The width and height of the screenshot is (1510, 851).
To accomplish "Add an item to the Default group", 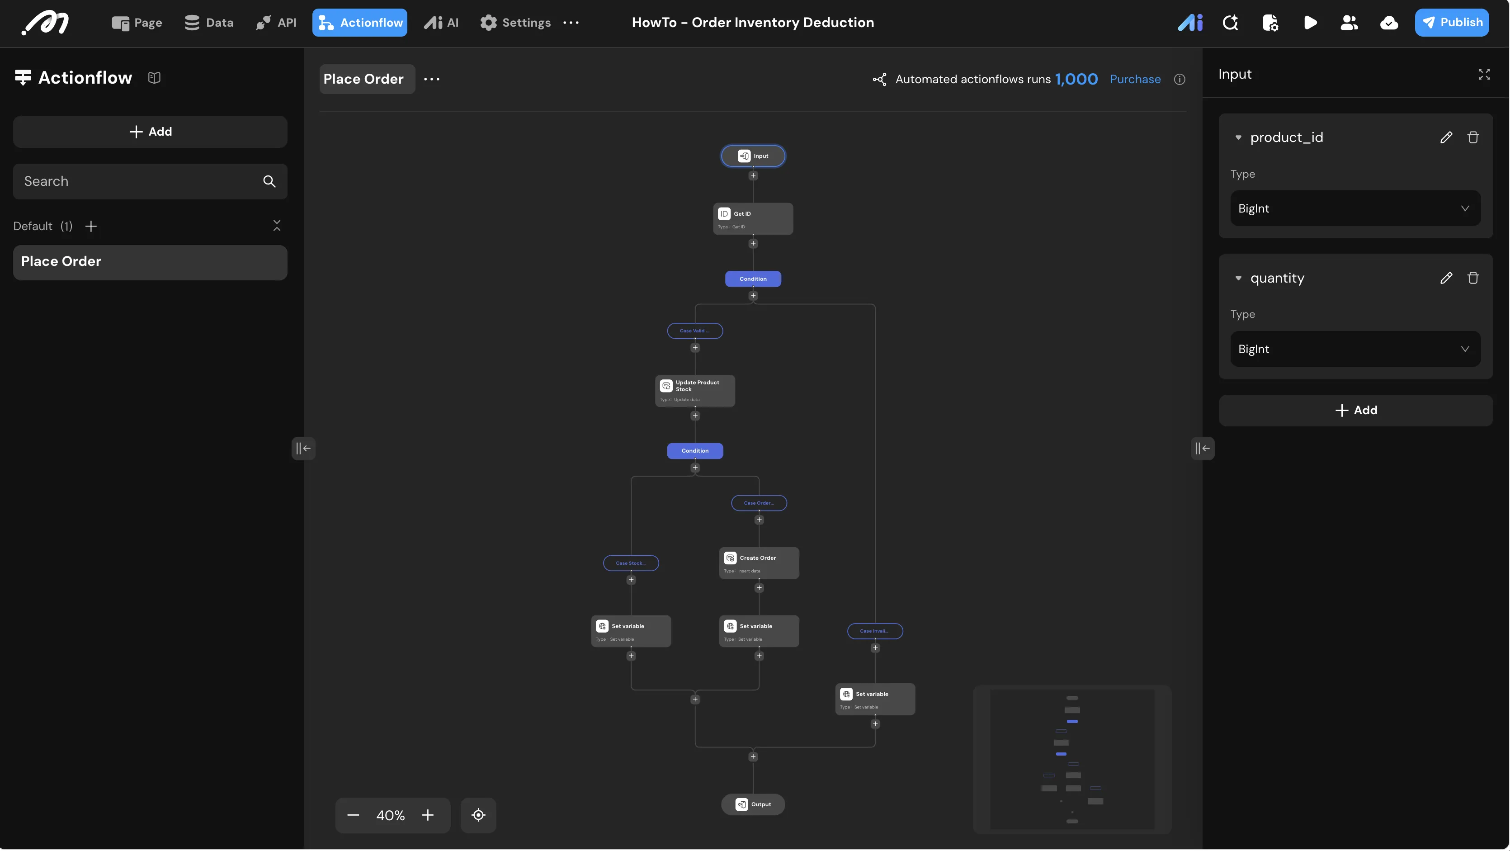I will tap(91, 226).
